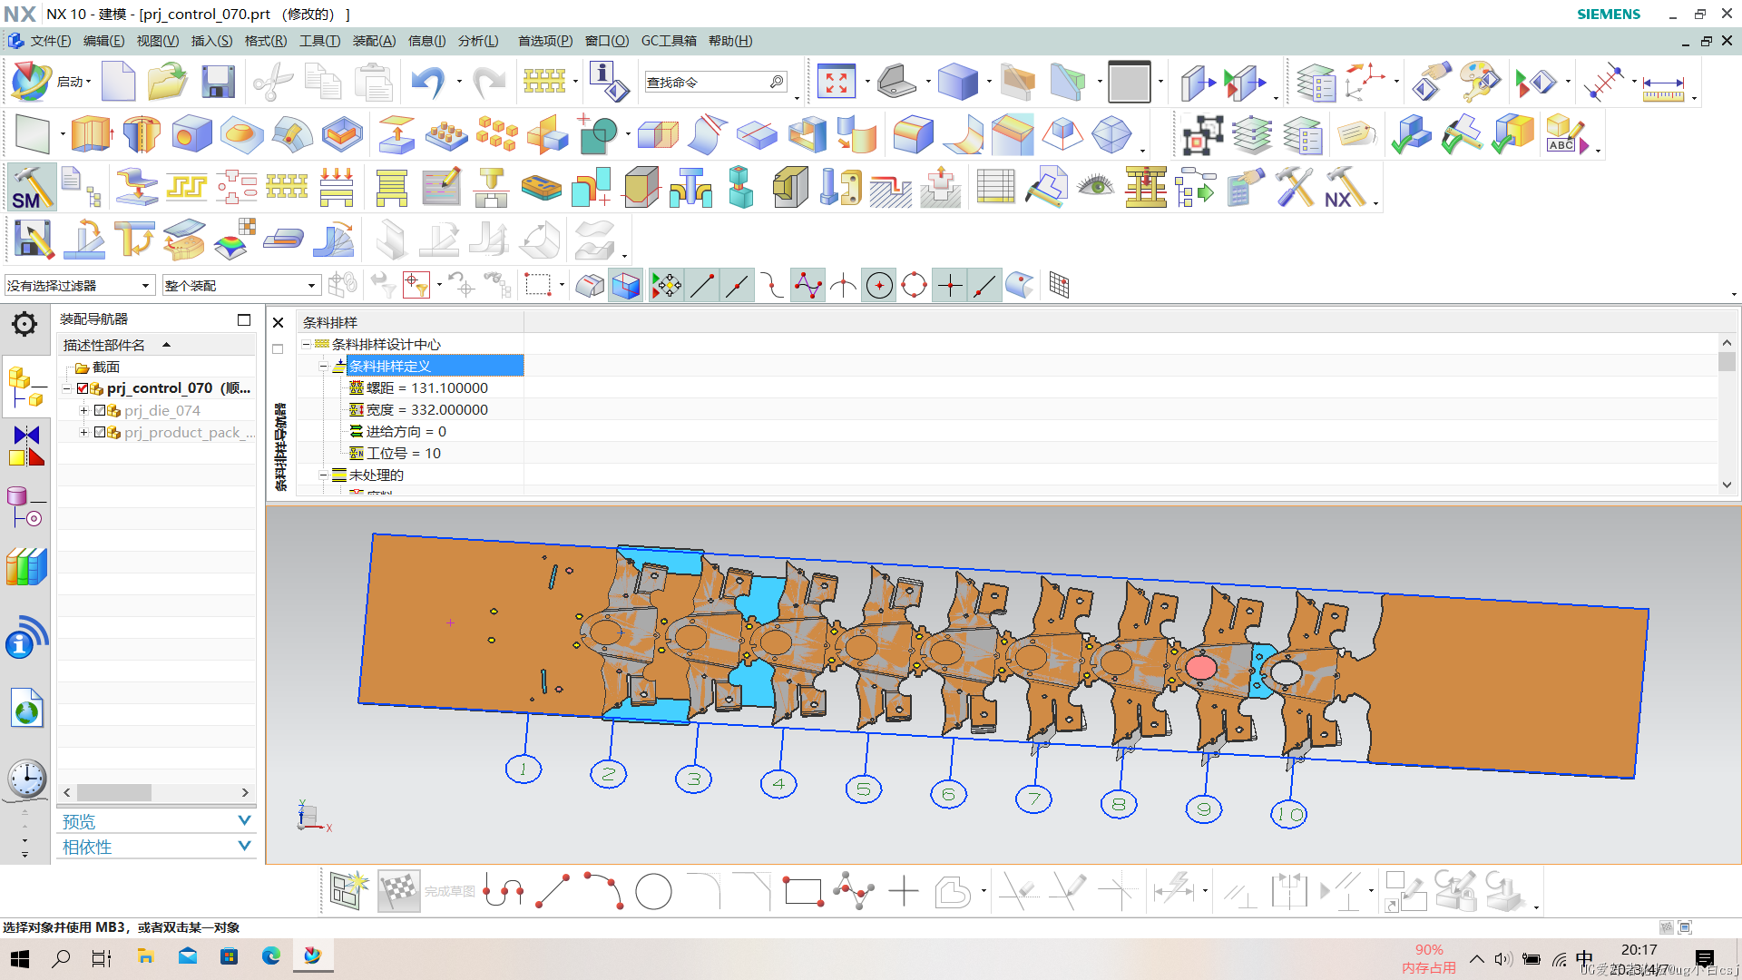
Task: Collapse the prj_control_070 tree node
Action: point(66,388)
